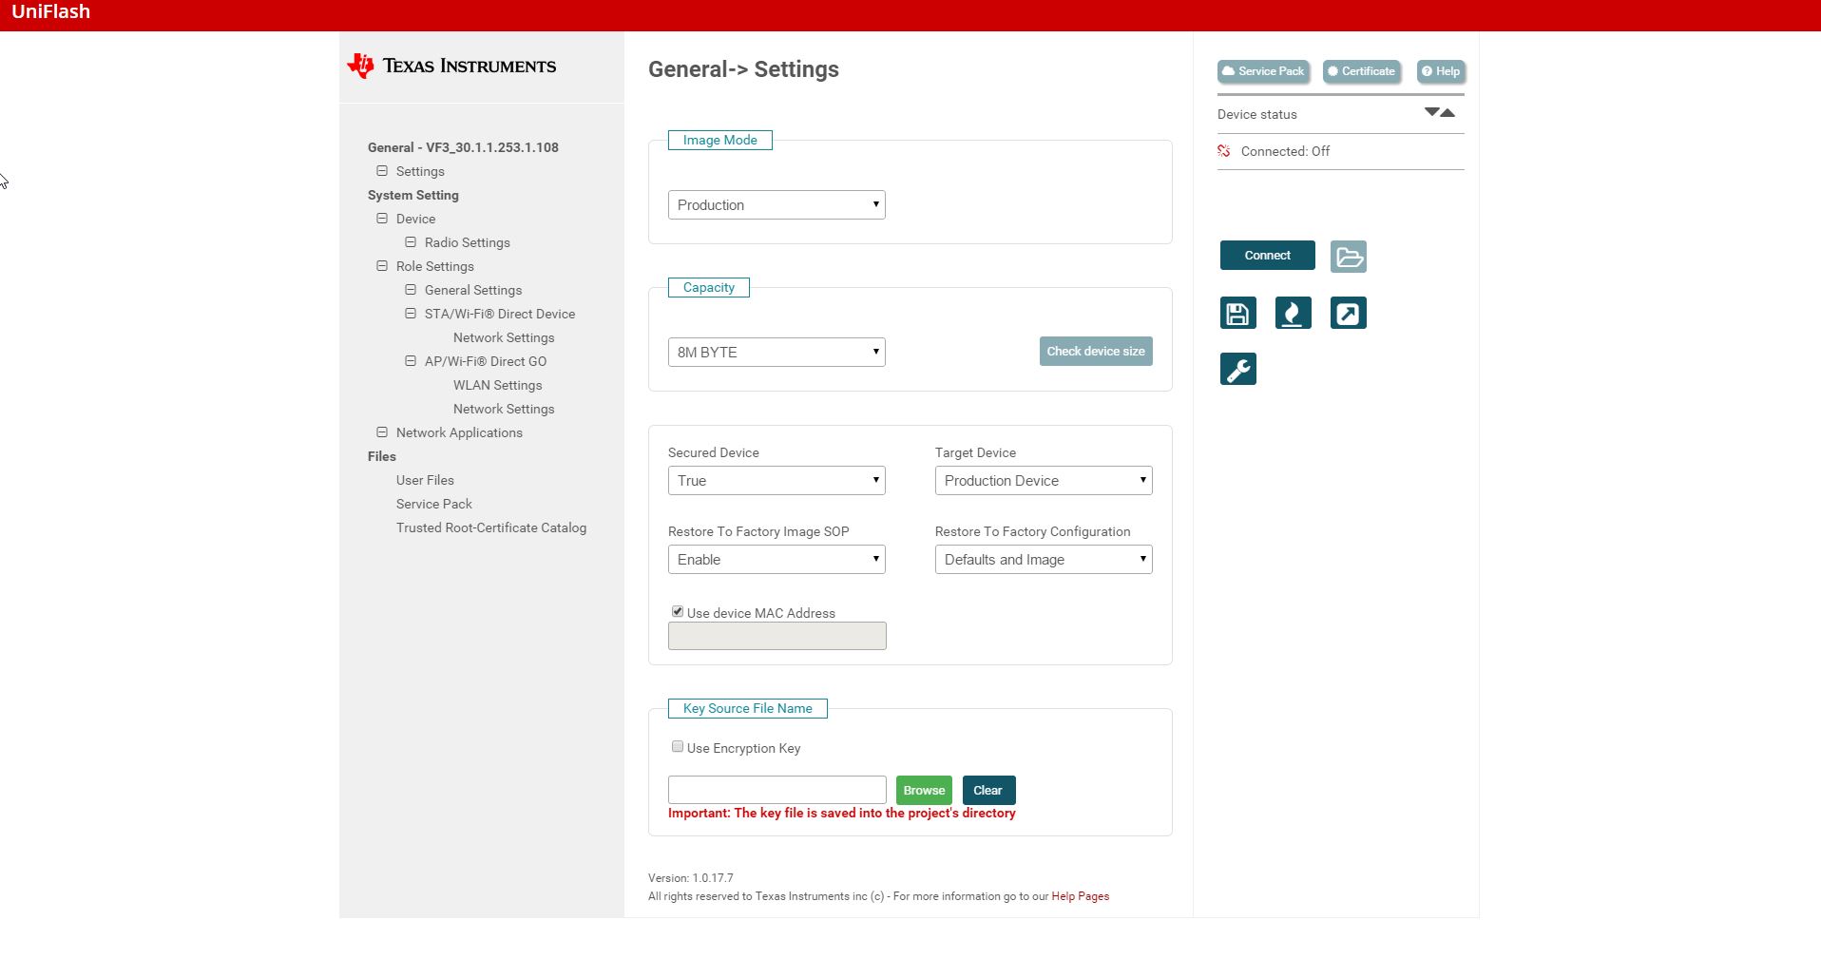Click the Connected: Off status text
Screen dimensions: 1821x959
[1285, 151]
